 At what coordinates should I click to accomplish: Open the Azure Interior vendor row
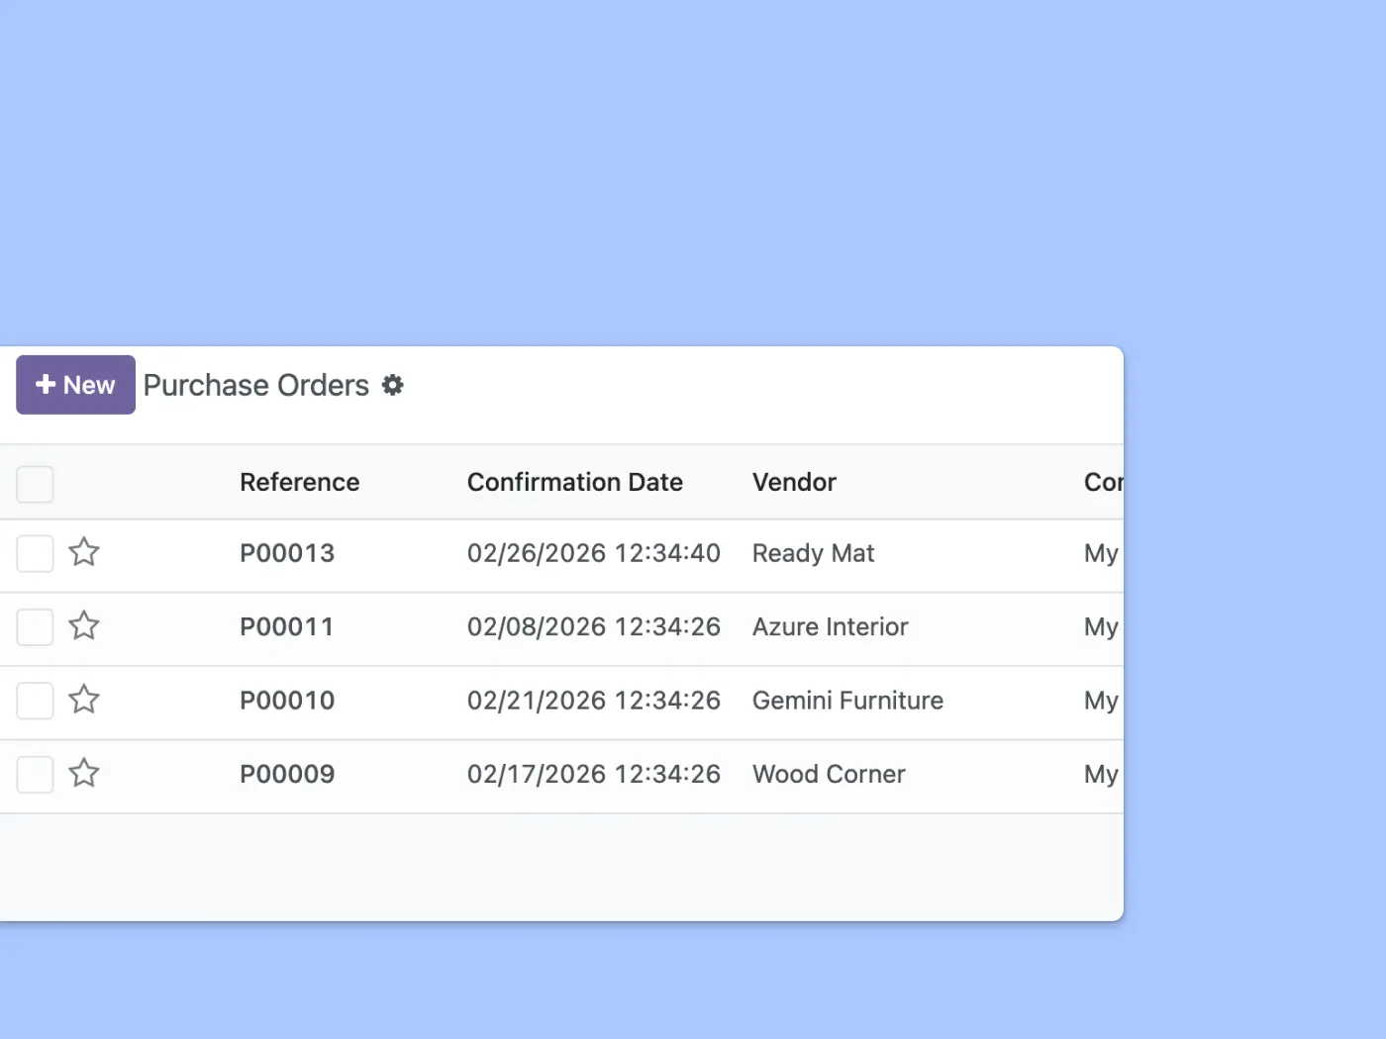(x=830, y=627)
